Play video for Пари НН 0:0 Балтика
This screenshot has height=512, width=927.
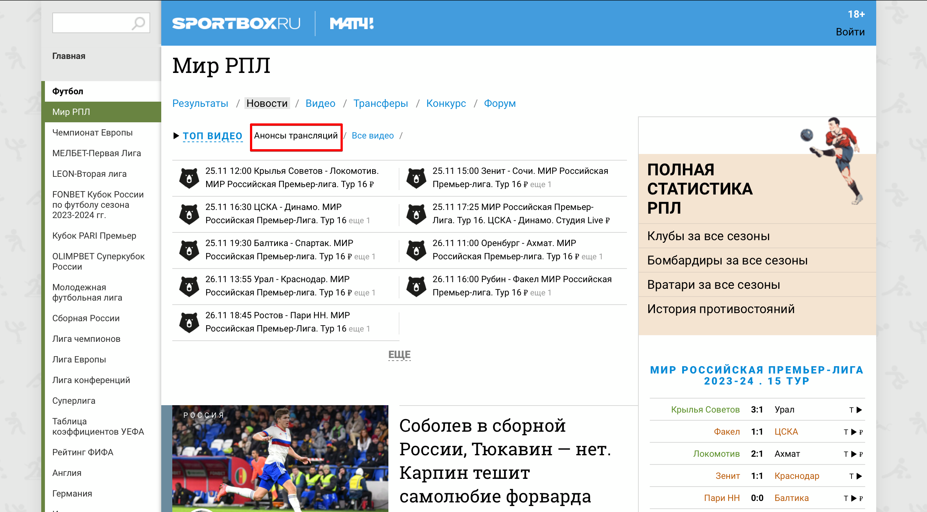point(854,498)
